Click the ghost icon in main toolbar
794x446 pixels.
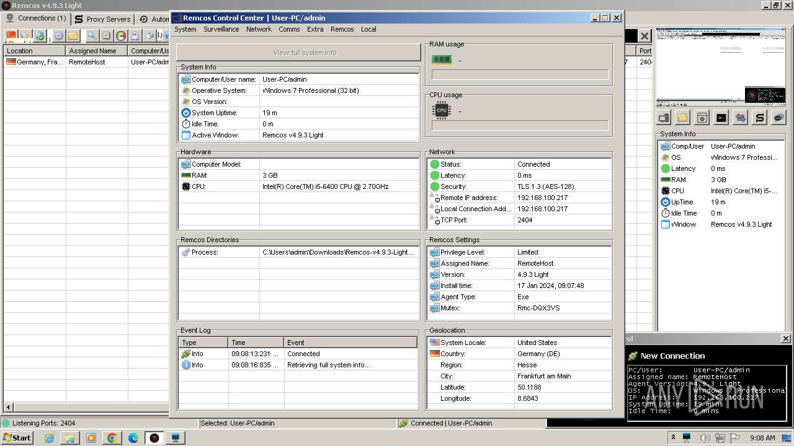[135, 36]
